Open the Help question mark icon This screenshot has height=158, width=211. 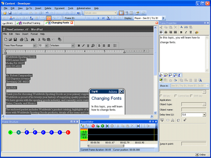coord(78,13)
